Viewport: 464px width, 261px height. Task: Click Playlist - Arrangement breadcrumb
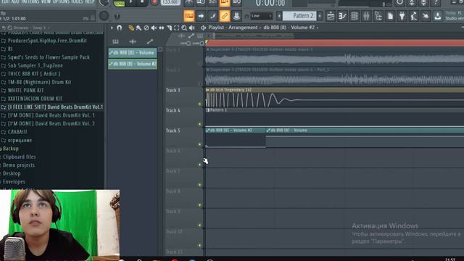pos(233,28)
